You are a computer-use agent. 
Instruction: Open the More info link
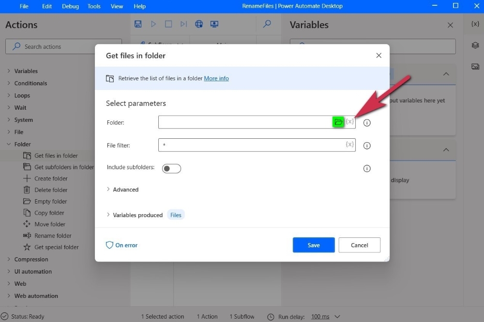216,78
